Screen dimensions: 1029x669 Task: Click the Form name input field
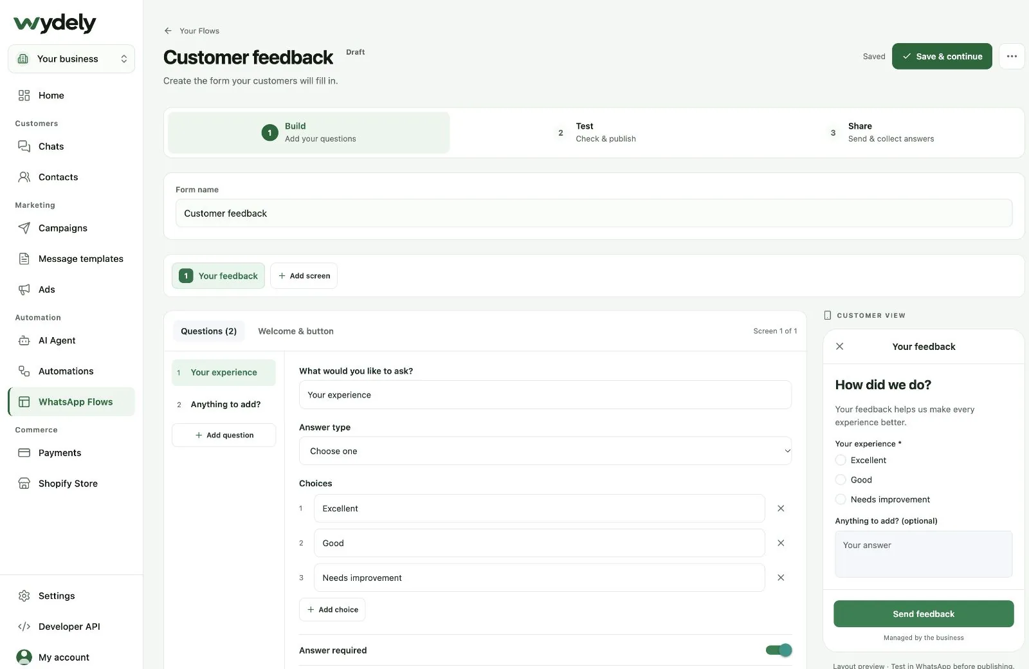point(594,213)
